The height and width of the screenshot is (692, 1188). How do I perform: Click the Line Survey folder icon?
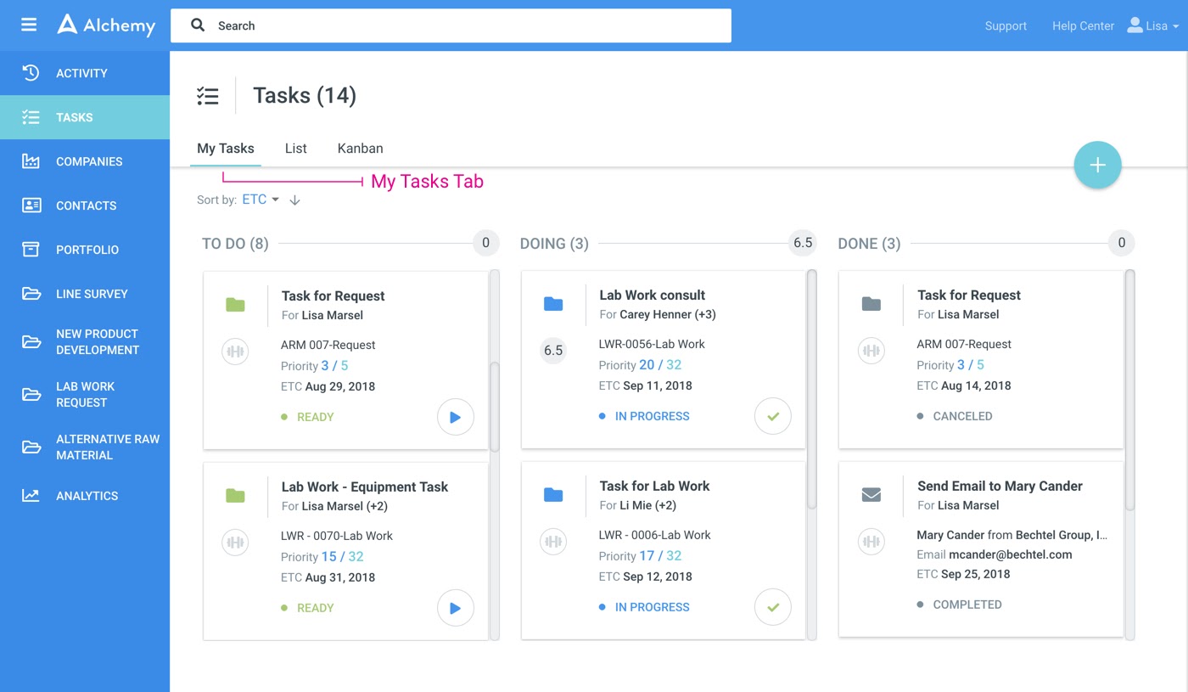pyautogui.click(x=31, y=294)
